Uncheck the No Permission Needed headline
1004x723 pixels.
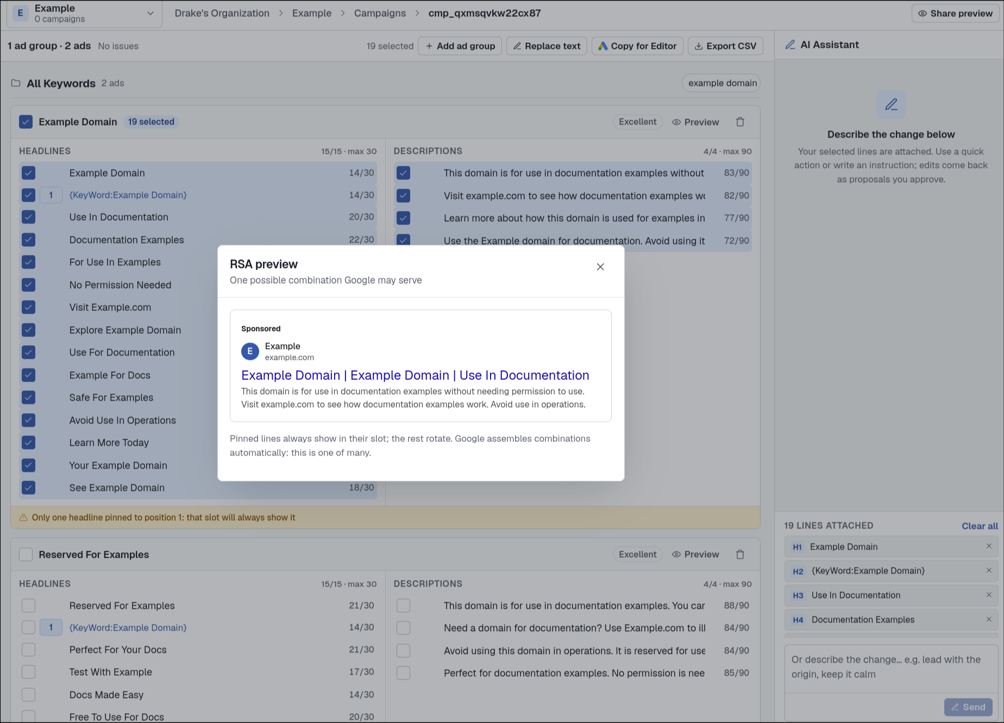(x=28, y=285)
